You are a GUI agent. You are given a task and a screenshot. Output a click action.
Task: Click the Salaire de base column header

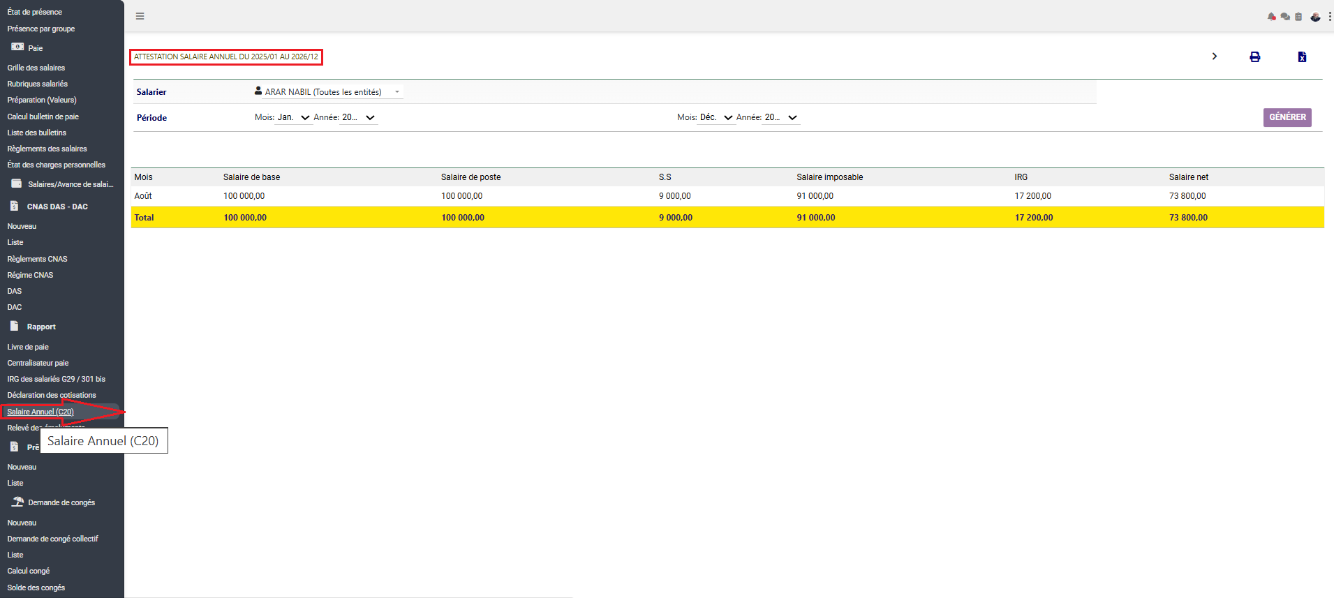click(252, 177)
